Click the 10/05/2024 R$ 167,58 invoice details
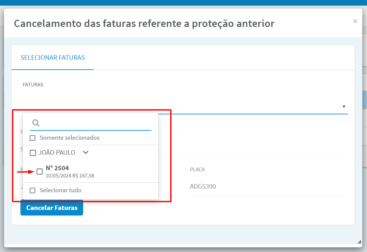 [x=70, y=176]
